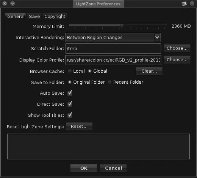Viewport: 197px width, 178px height.
Task: Pick Original Folder radio button
Action: [69, 82]
